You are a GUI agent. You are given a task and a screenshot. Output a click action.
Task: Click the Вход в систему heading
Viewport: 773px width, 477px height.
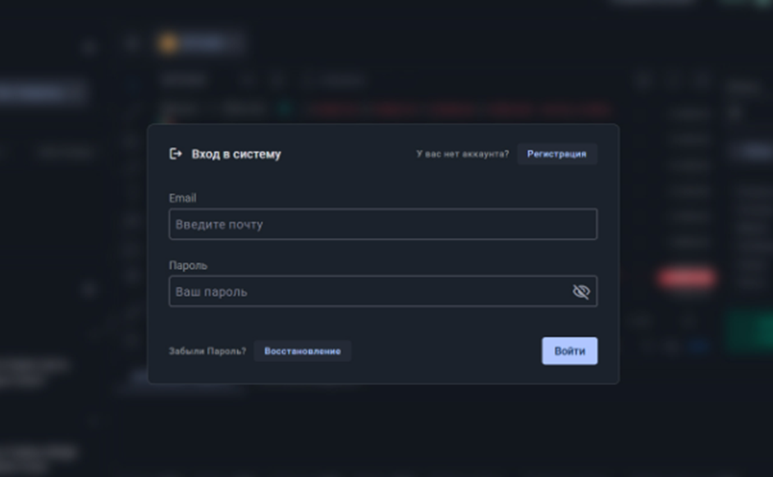[236, 154]
